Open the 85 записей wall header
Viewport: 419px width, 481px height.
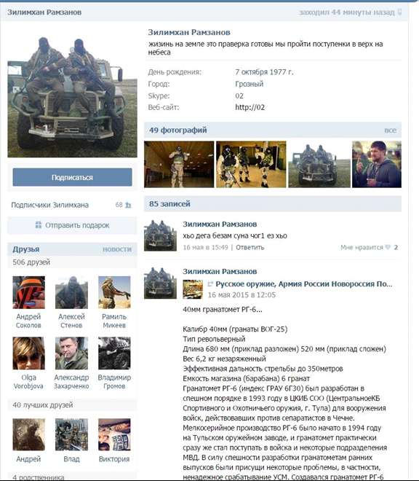coord(169,203)
